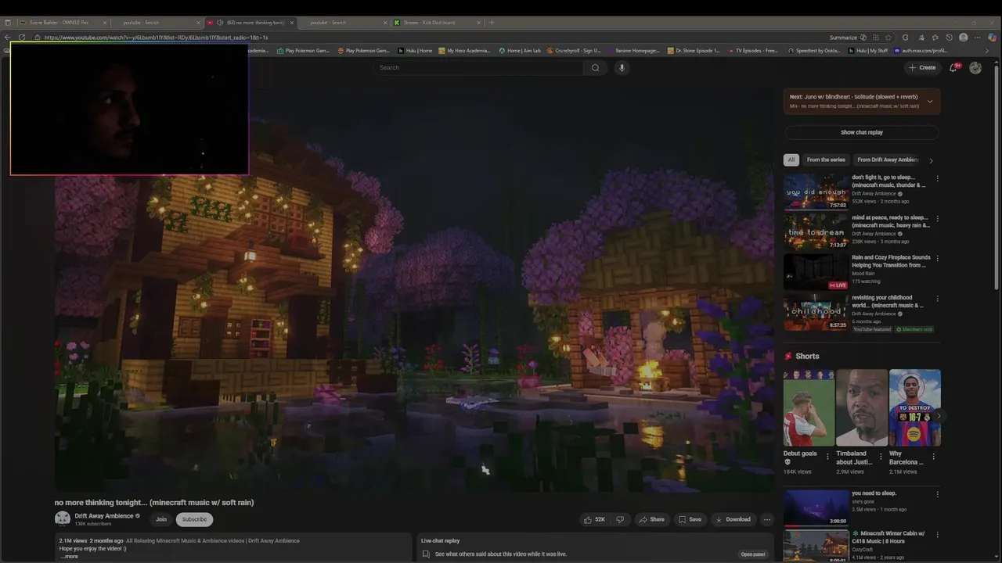Expand the Next up mix playlist chevron
Viewport: 1002px width, 563px height.
(x=930, y=101)
